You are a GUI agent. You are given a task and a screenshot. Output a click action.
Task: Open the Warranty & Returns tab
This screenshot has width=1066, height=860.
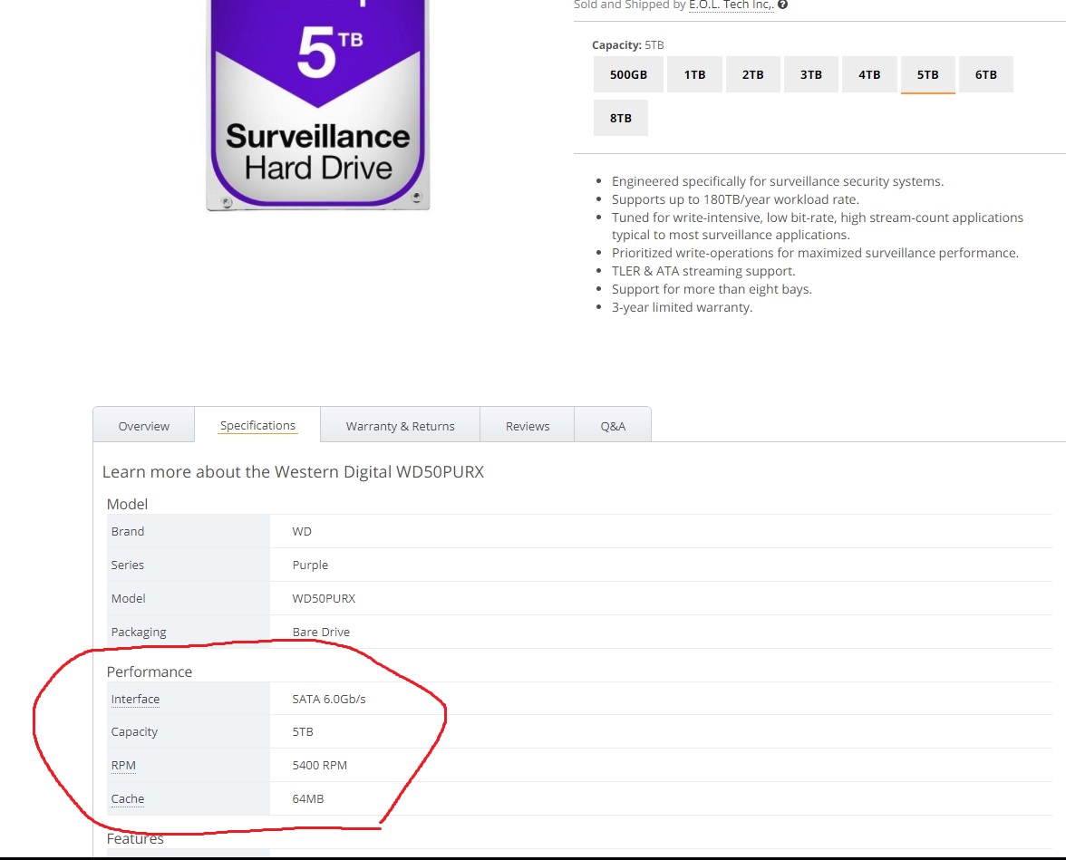400,426
